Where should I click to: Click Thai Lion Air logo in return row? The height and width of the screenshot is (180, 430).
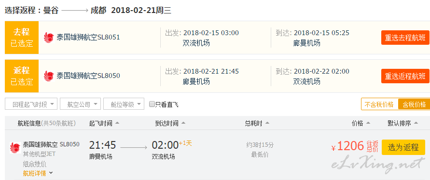[x=49, y=76]
